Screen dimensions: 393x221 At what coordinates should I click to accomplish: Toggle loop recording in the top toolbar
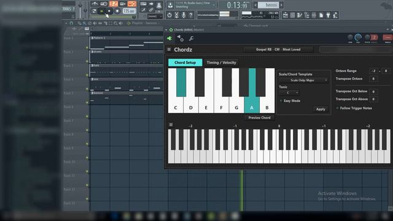pyautogui.click(x=131, y=4)
